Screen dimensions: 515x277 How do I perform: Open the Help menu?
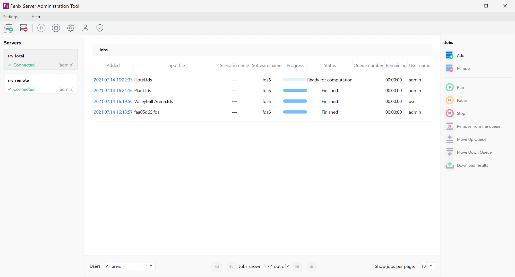coord(36,17)
